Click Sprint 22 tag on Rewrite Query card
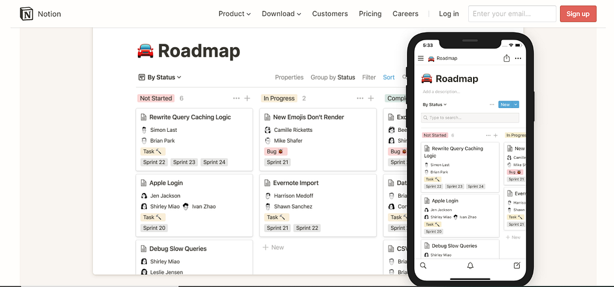Image resolution: width=614 pixels, height=287 pixels. [154, 162]
